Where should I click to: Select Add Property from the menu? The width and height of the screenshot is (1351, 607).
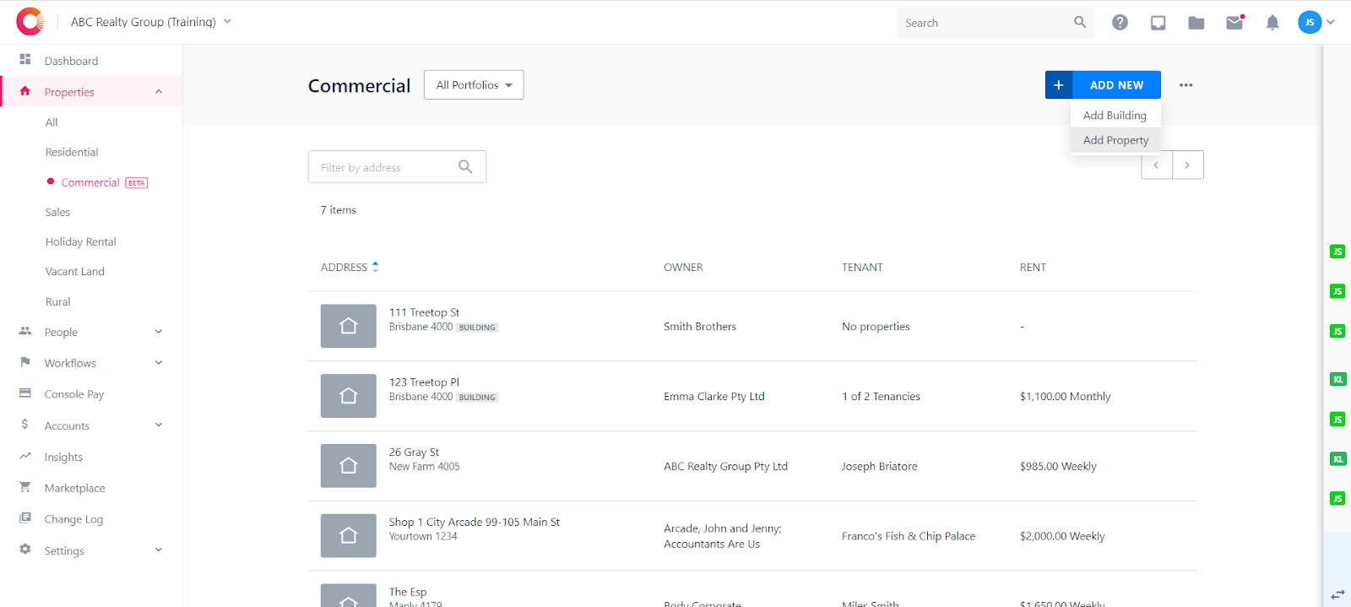tap(1115, 140)
